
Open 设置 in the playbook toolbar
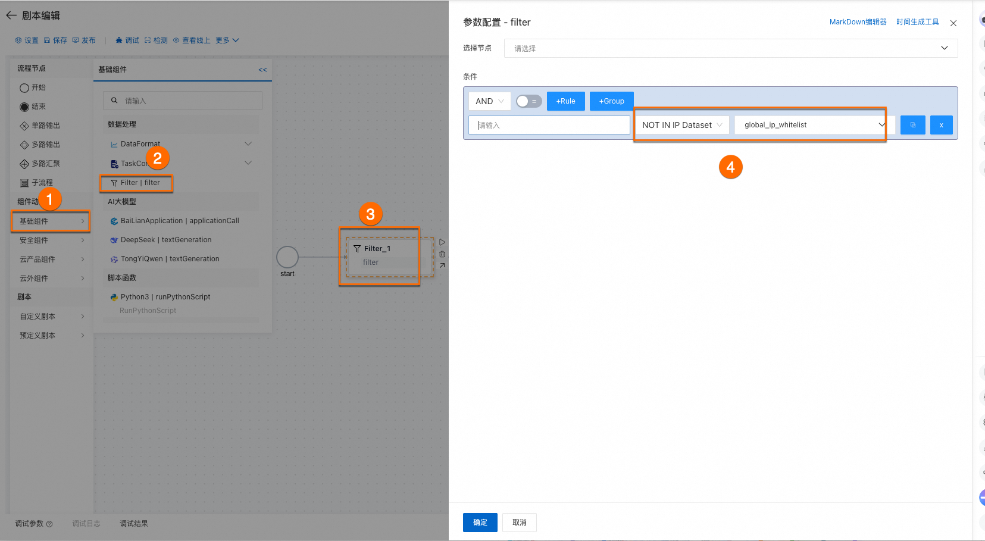27,40
